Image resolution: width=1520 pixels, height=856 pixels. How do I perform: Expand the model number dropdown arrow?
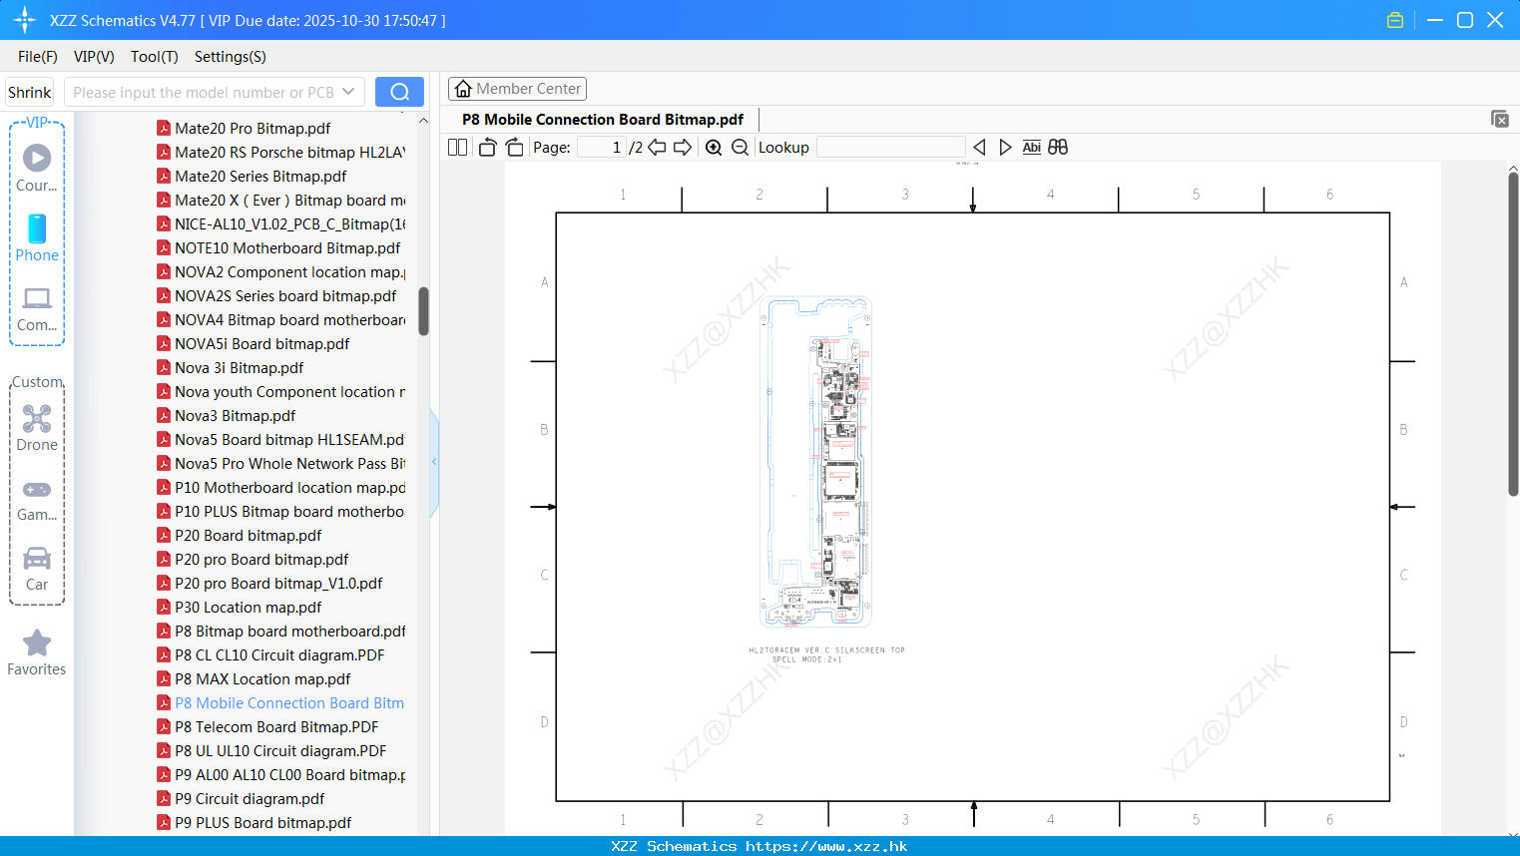pyautogui.click(x=348, y=92)
